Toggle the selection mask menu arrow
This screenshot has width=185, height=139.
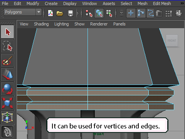[x=121, y=13]
